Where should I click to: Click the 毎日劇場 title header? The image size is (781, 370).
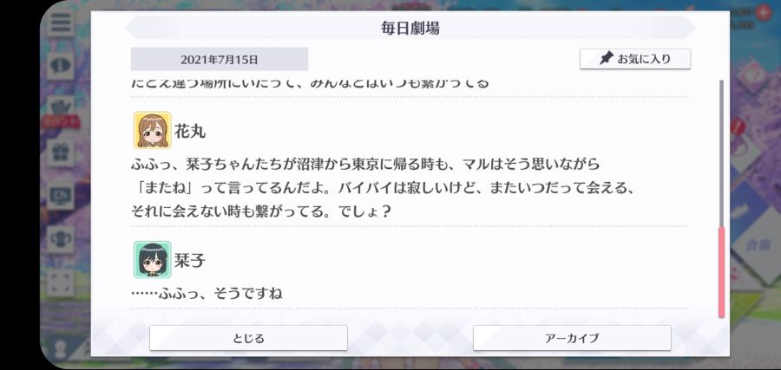[x=410, y=28]
